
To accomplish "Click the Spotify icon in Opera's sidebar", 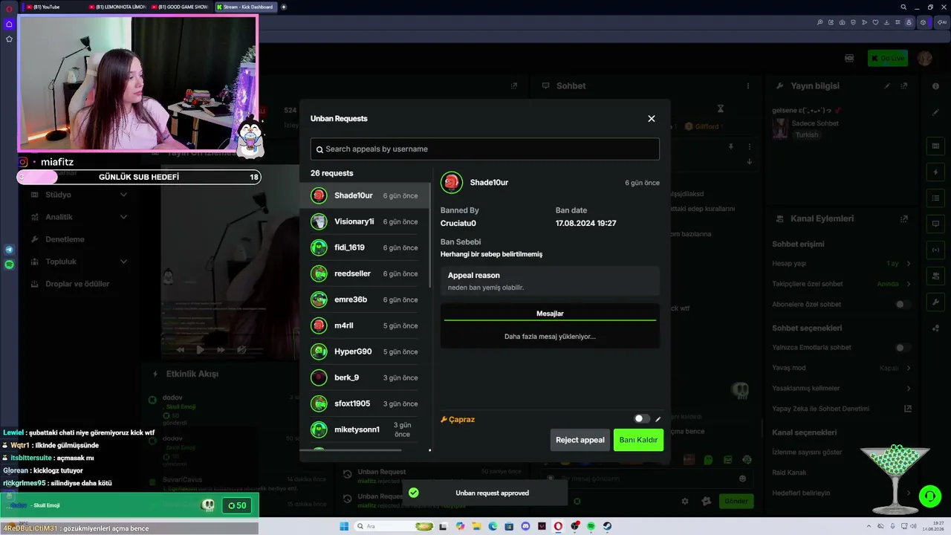I will click(9, 265).
